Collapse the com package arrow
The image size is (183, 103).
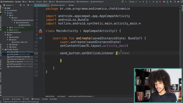(x=10, y=18)
